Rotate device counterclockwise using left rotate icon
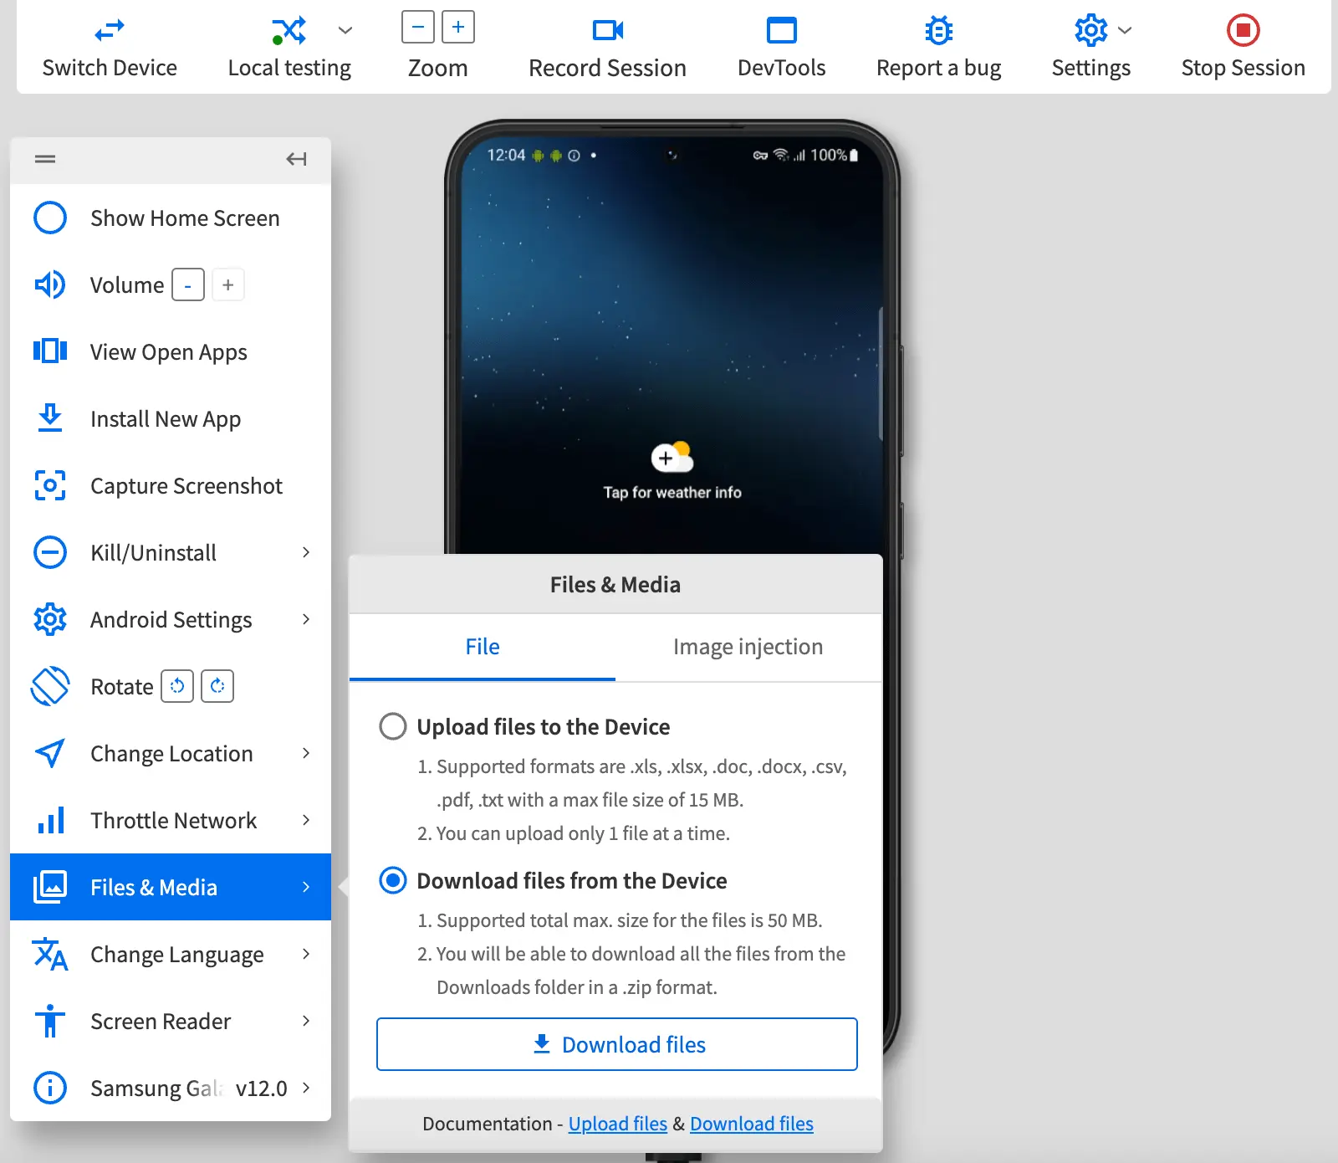Screen dimensions: 1338x1163 177,687
